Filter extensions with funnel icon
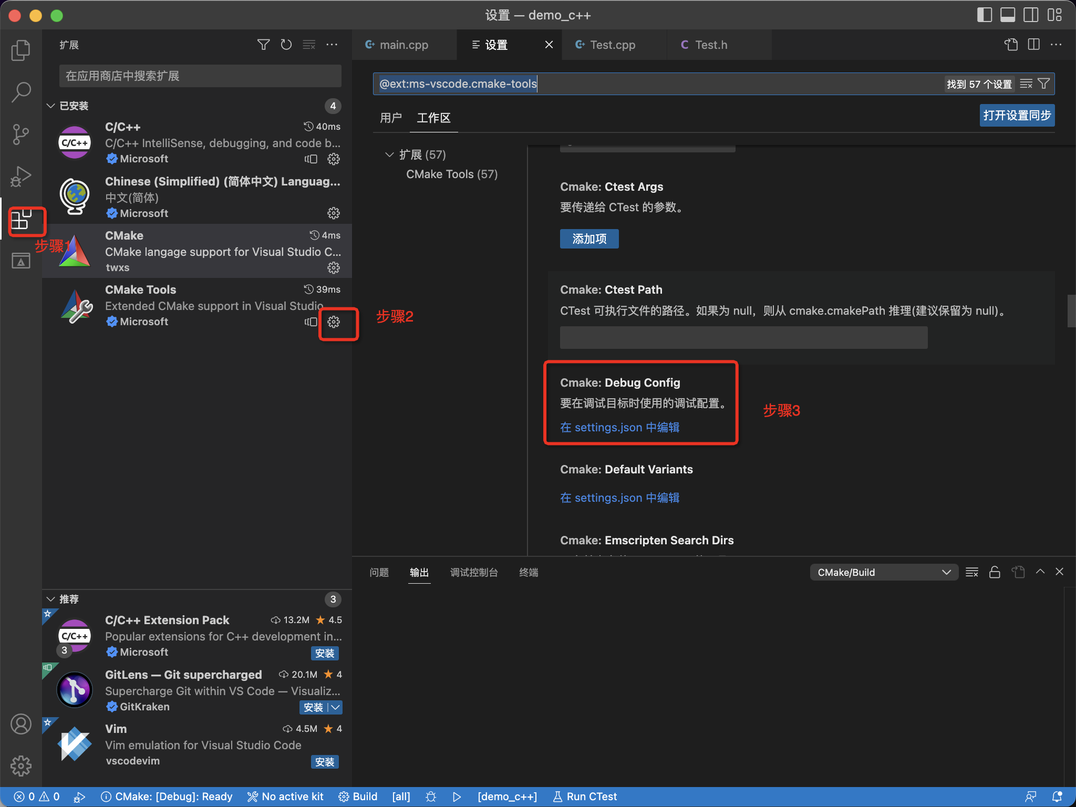Image resolution: width=1076 pixels, height=807 pixels. pos(264,45)
